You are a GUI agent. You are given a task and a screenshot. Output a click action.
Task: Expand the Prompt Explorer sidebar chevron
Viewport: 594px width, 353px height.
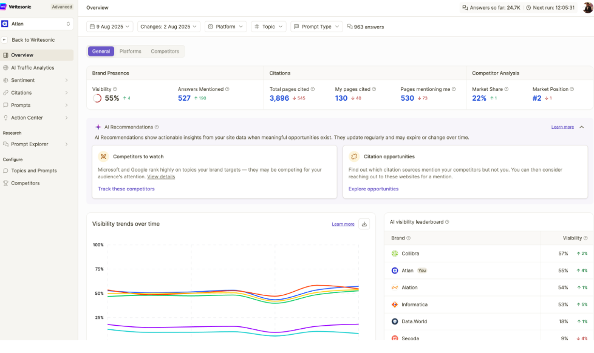coord(67,144)
